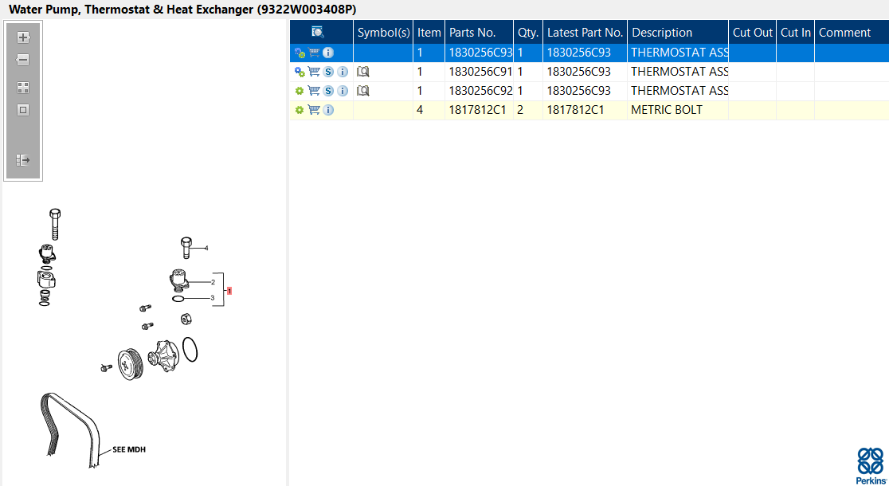The height and width of the screenshot is (486, 889).
Task: Click the Latest Part No. column header
Action: click(x=585, y=33)
